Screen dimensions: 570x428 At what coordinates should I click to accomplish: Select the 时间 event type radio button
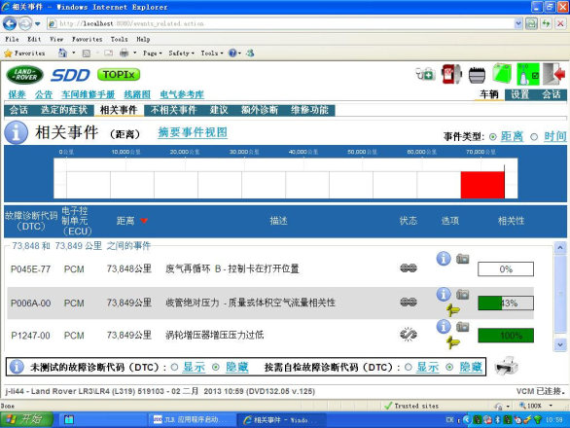pos(534,137)
